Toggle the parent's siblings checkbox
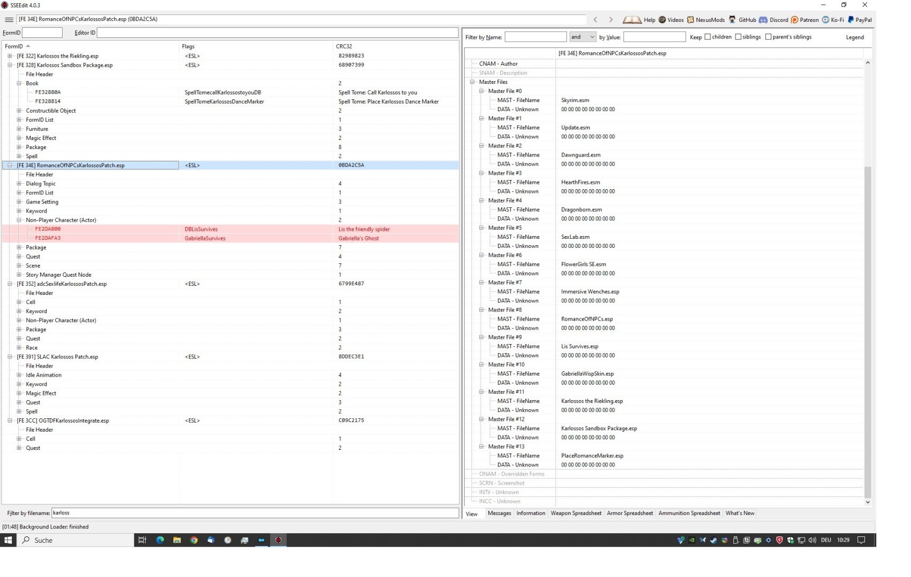The image size is (911, 577). [768, 37]
